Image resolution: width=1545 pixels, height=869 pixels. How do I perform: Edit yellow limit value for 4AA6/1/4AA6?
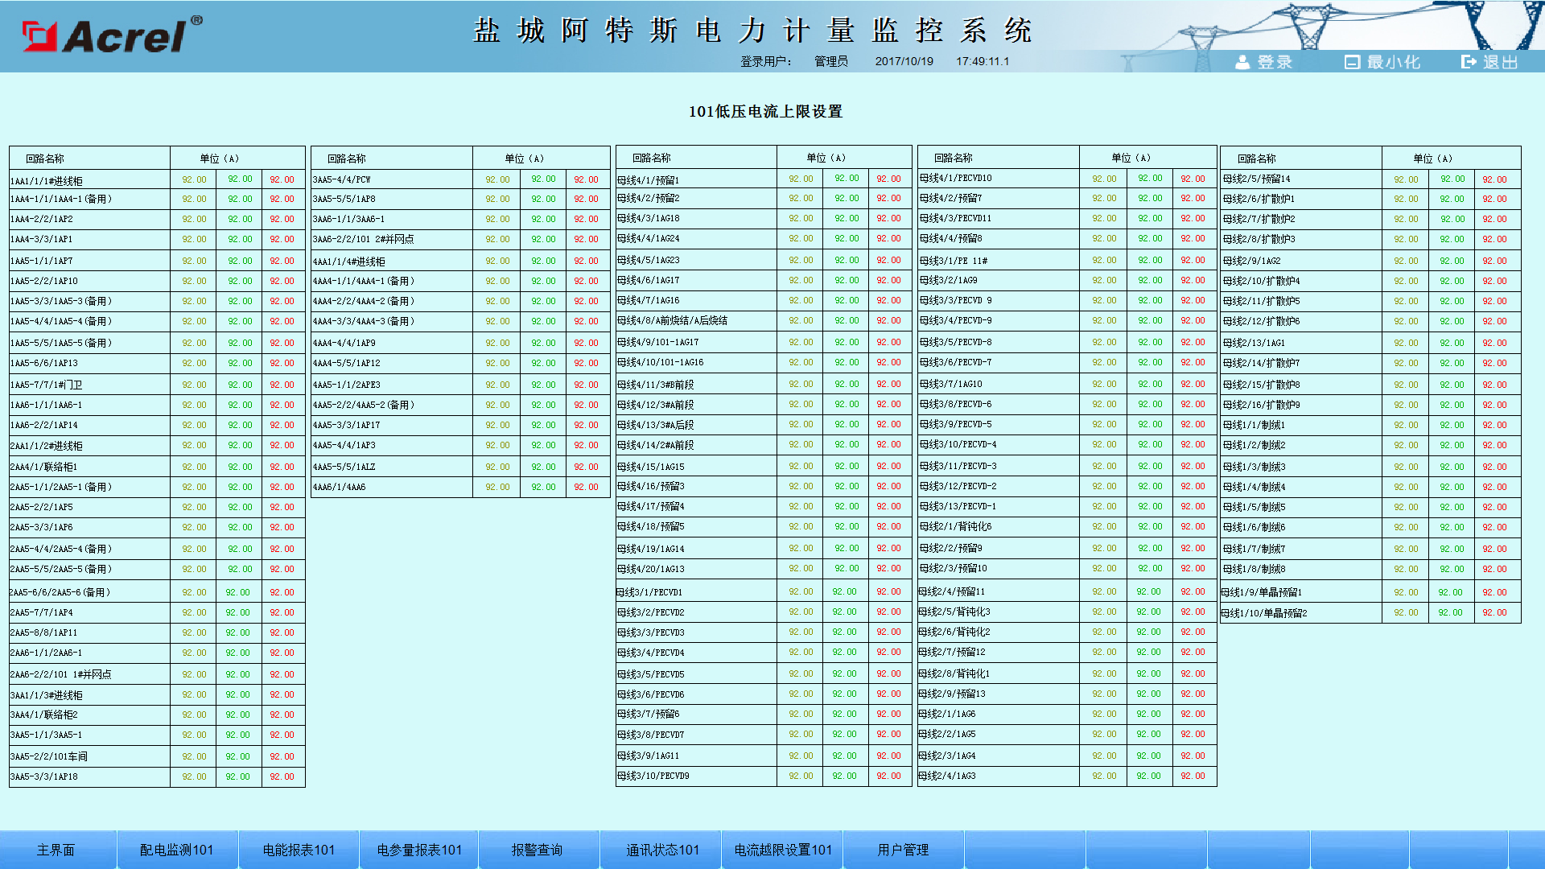497,487
